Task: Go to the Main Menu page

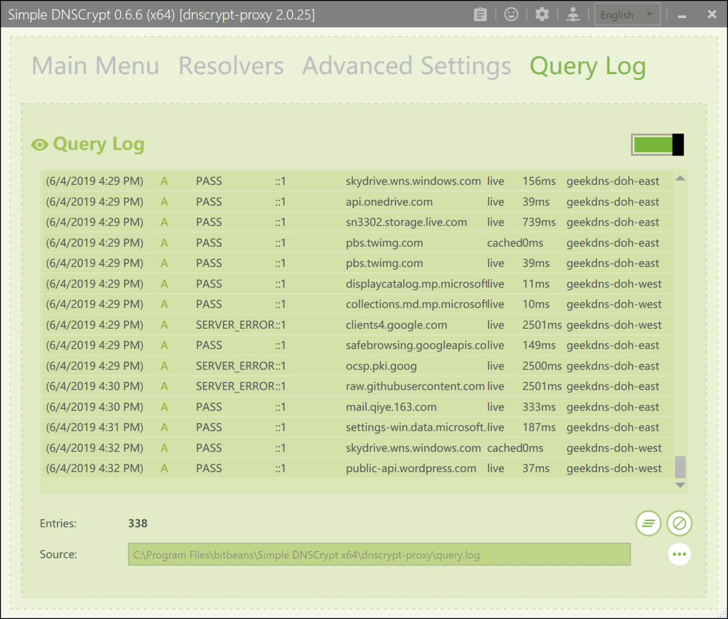Action: (96, 66)
